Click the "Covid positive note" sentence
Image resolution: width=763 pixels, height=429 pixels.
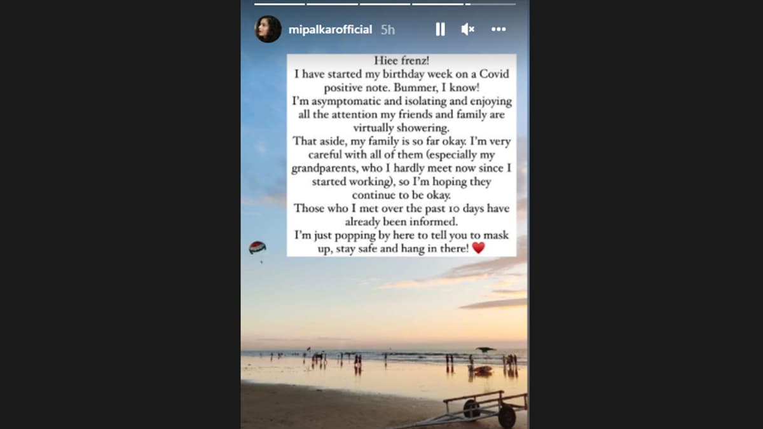coord(401,81)
